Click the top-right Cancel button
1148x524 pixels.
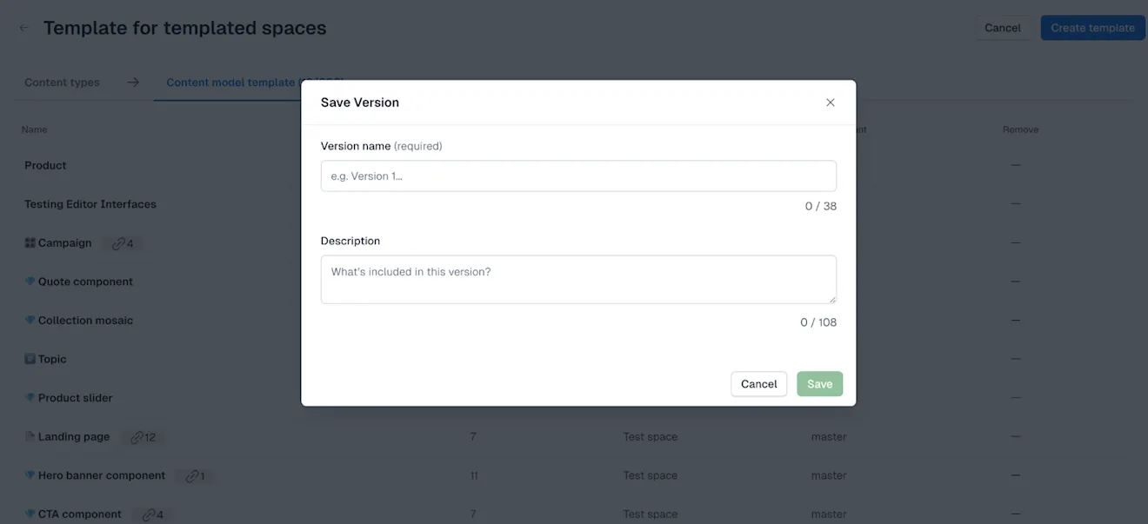tap(1003, 27)
